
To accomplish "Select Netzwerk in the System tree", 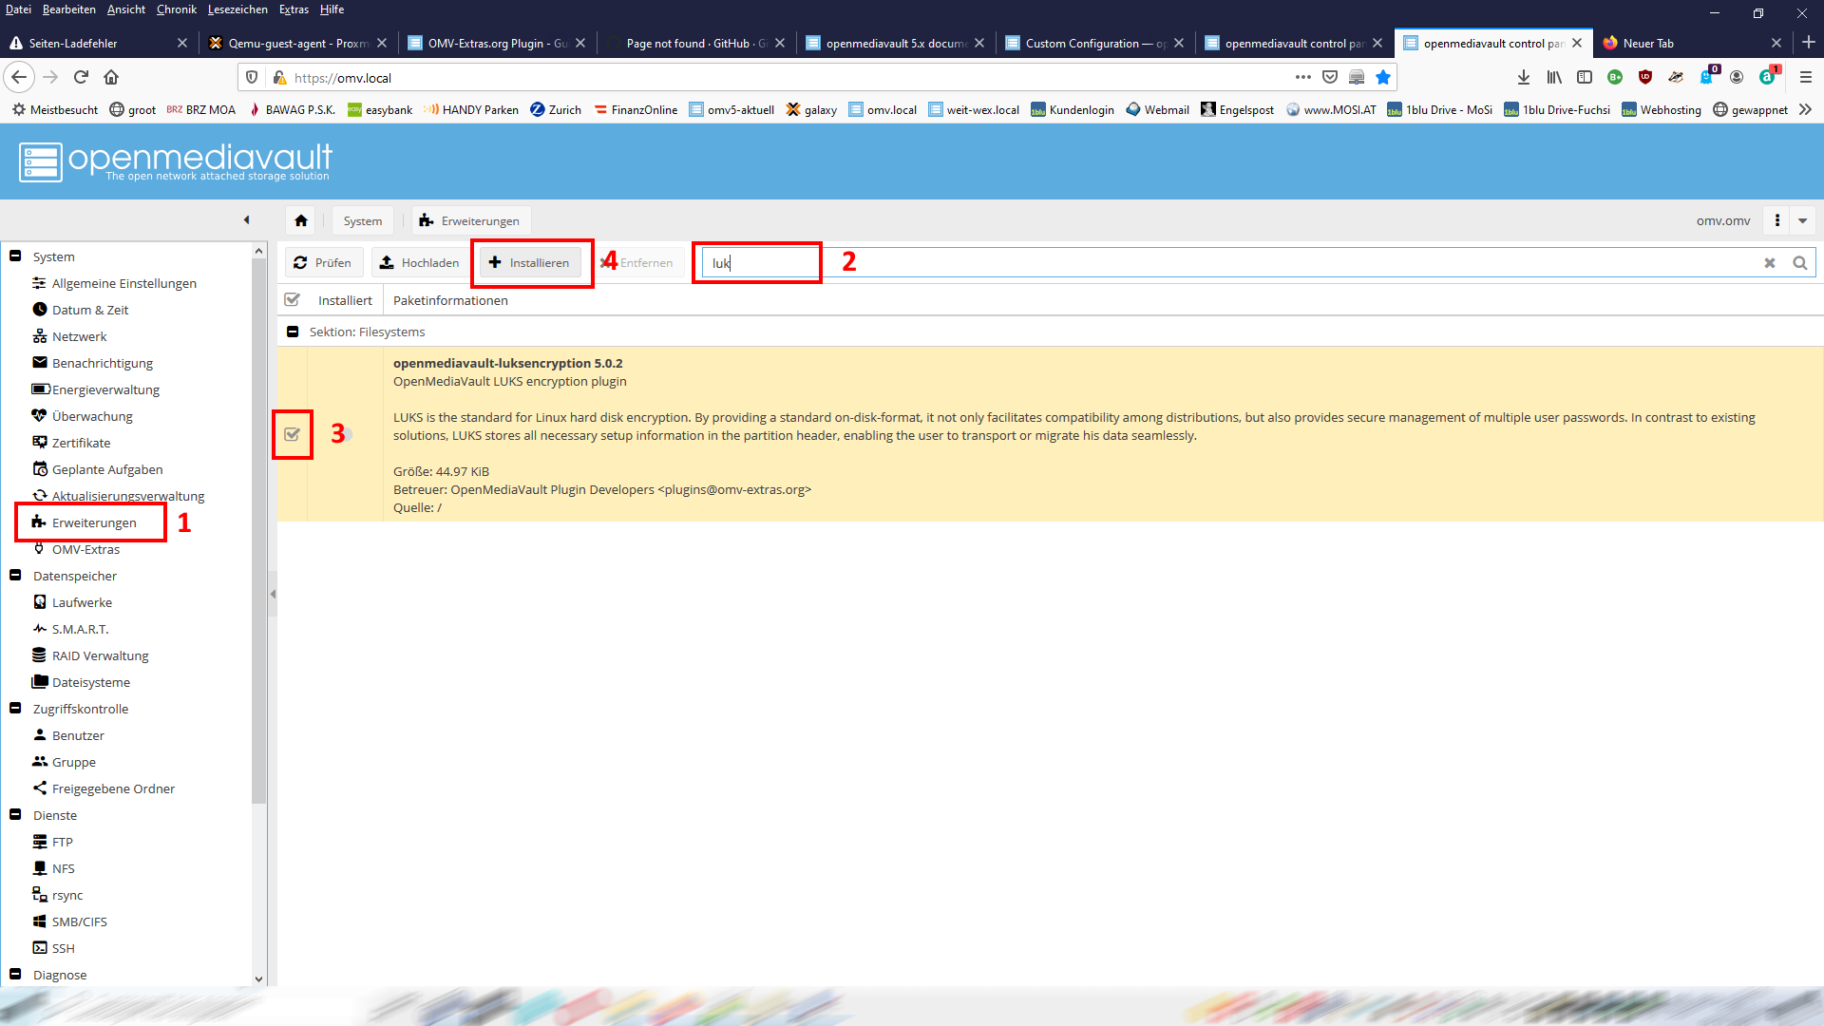I will (79, 336).
